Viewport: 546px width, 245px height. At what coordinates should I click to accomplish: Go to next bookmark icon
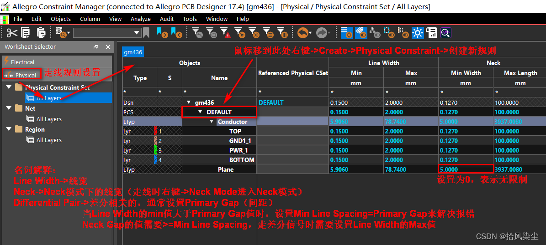point(162,33)
